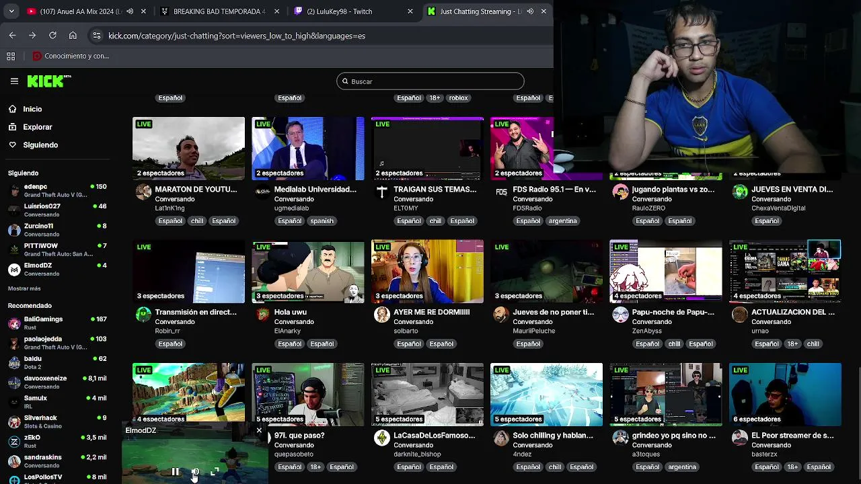This screenshot has width=861, height=484.
Task: Click username 'quepasobeto' under 97l stream
Action: click(x=294, y=454)
